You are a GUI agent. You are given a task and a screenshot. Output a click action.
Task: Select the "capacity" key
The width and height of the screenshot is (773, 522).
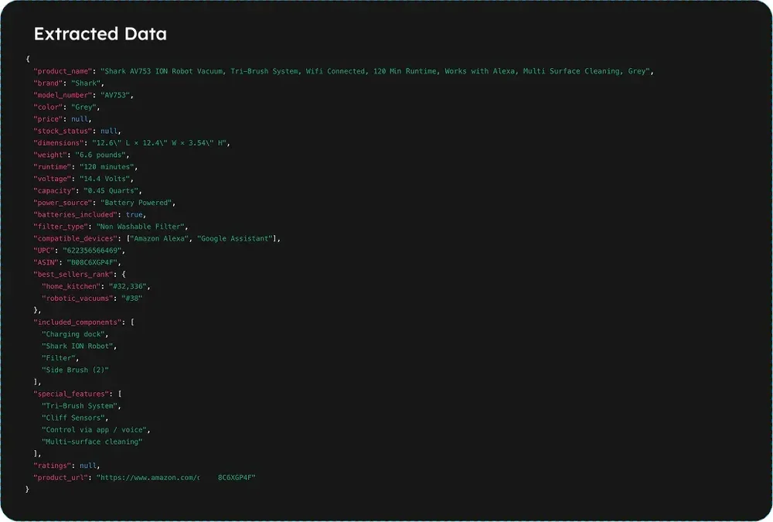tap(54, 190)
